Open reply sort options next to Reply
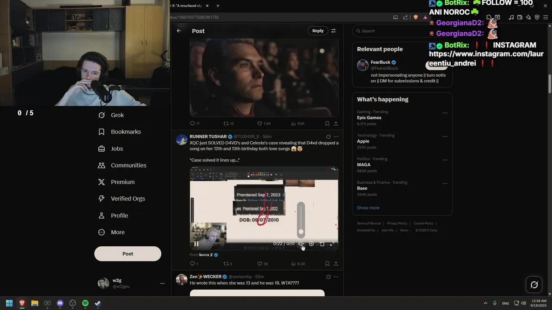552x310 pixels. pyautogui.click(x=333, y=31)
